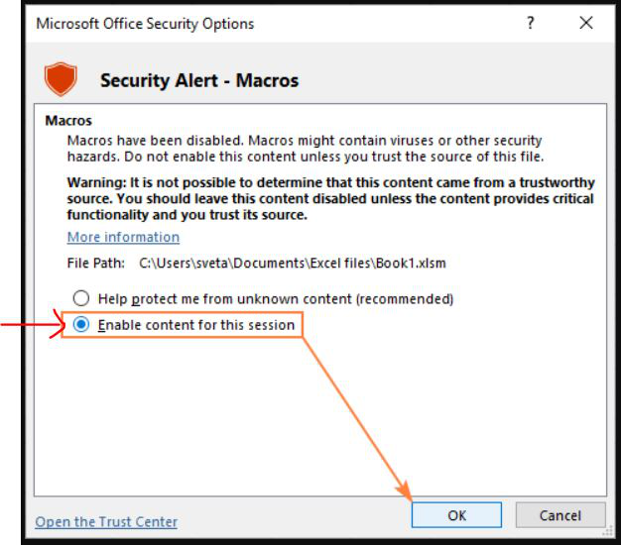Click the orange shield security icon
Image resolution: width=621 pixels, height=545 pixels.
(60, 79)
